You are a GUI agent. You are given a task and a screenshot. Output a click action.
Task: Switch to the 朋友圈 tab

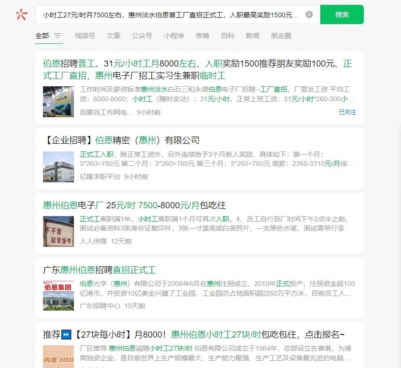point(281,36)
